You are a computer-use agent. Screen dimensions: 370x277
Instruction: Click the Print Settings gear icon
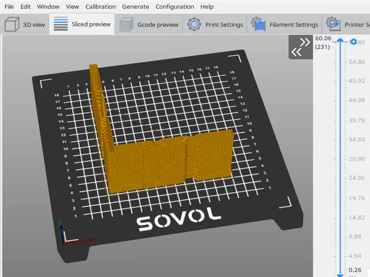(194, 24)
